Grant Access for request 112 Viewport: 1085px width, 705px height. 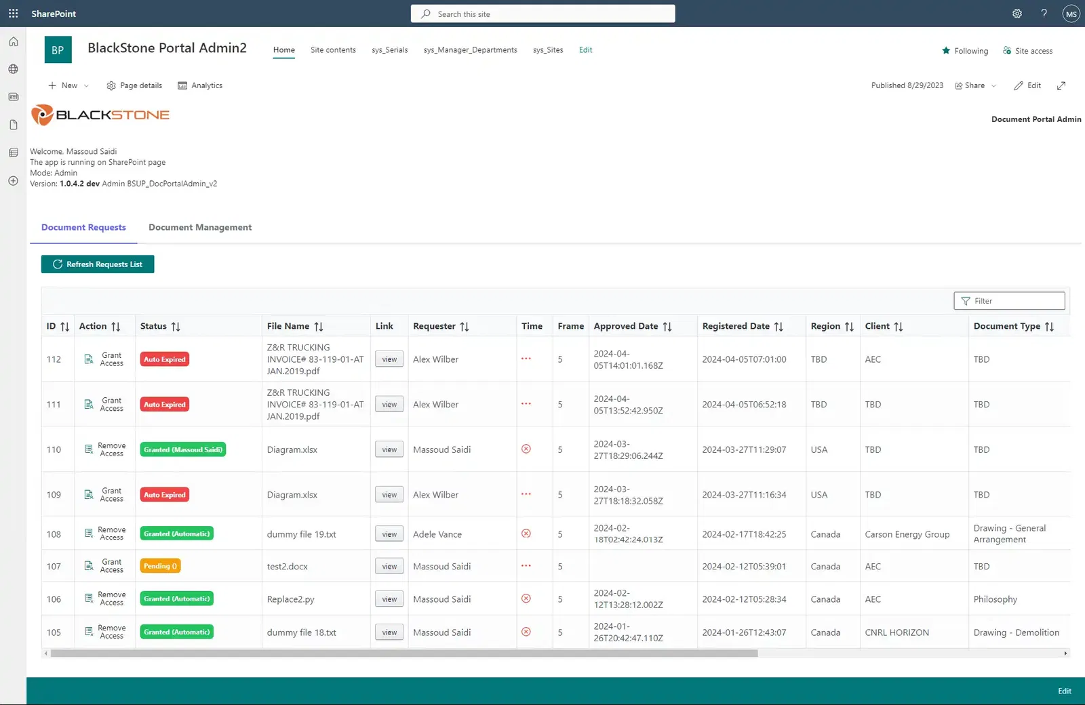[x=104, y=359]
